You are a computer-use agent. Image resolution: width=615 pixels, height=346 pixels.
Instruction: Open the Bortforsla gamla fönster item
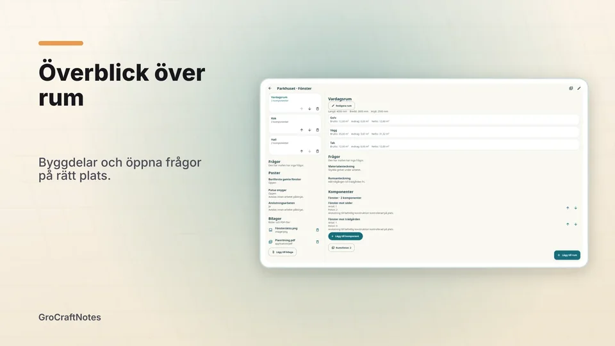(284, 181)
